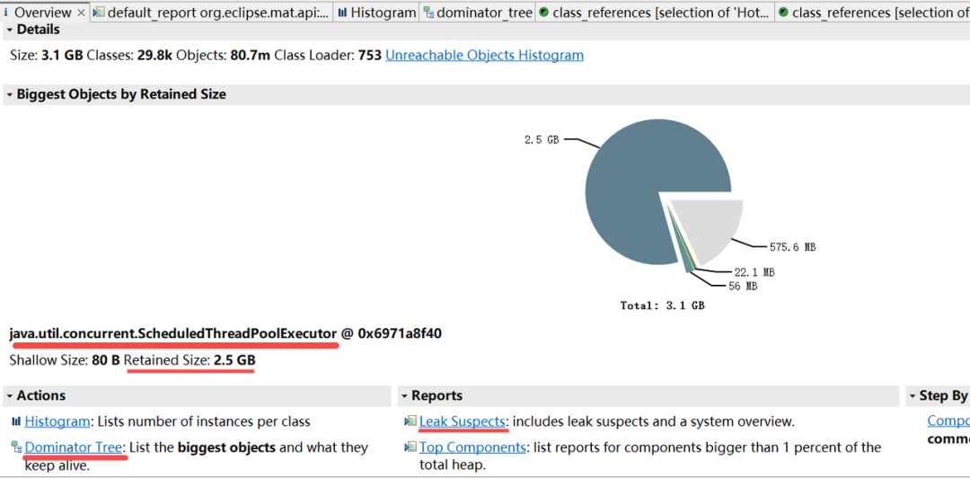Open the Top Components report

coord(472,447)
